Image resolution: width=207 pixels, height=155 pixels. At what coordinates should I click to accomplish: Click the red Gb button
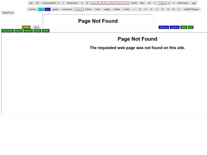coord(127,3)
